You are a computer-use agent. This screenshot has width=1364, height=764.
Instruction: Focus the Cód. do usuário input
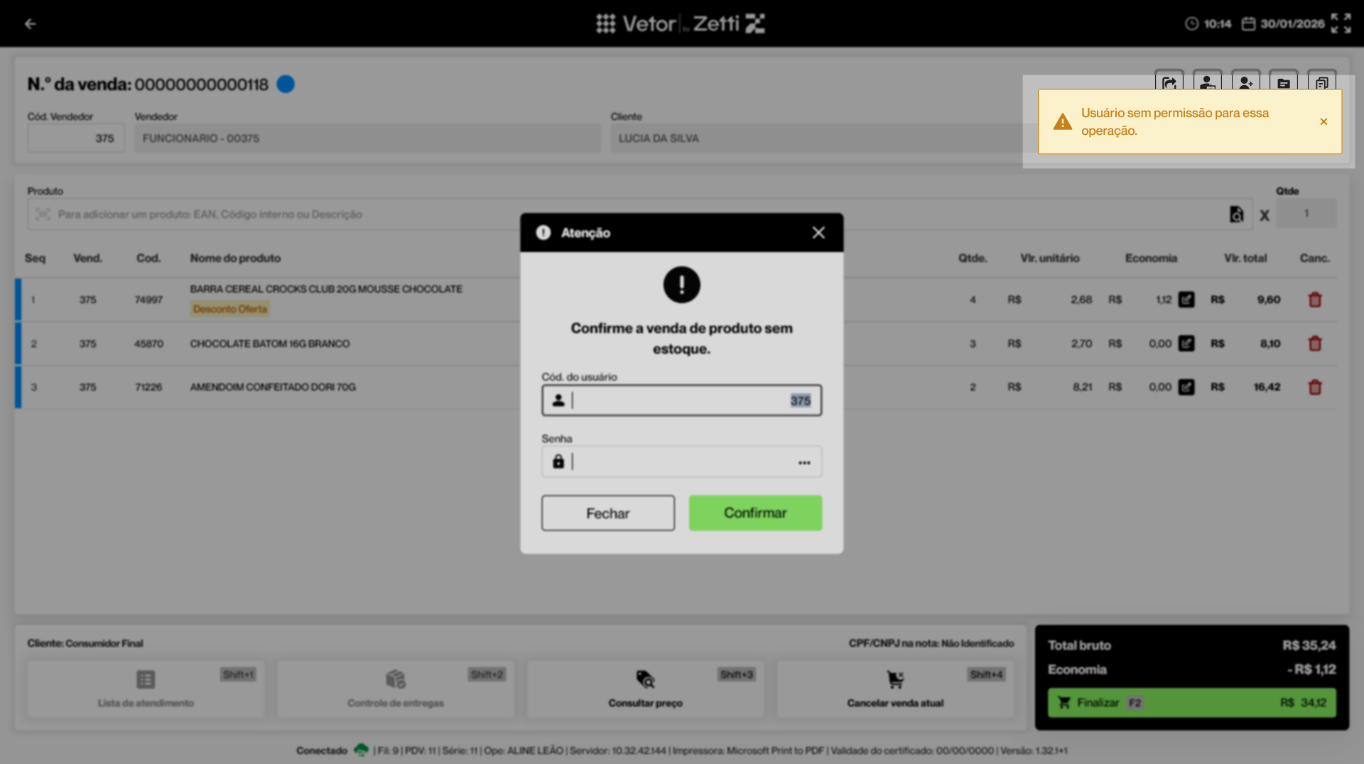[682, 400]
